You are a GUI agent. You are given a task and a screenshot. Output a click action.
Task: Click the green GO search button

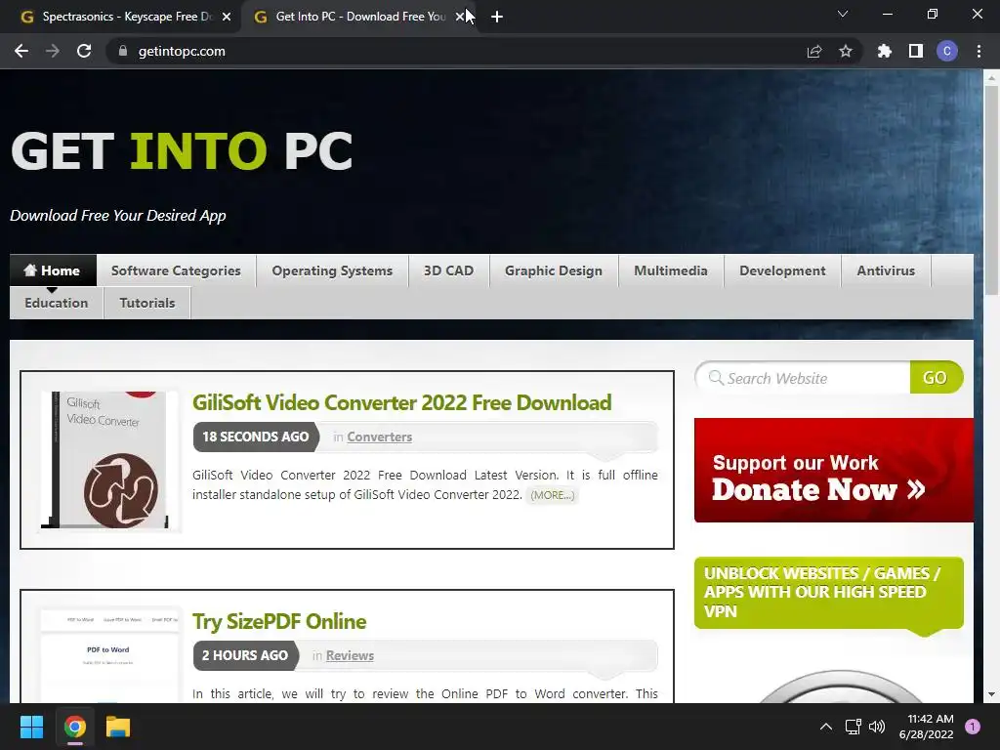936,378
